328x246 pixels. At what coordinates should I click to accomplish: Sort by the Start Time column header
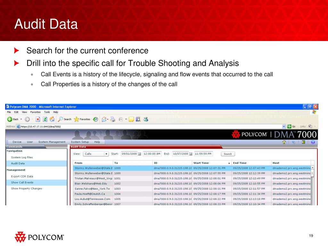click(212, 163)
